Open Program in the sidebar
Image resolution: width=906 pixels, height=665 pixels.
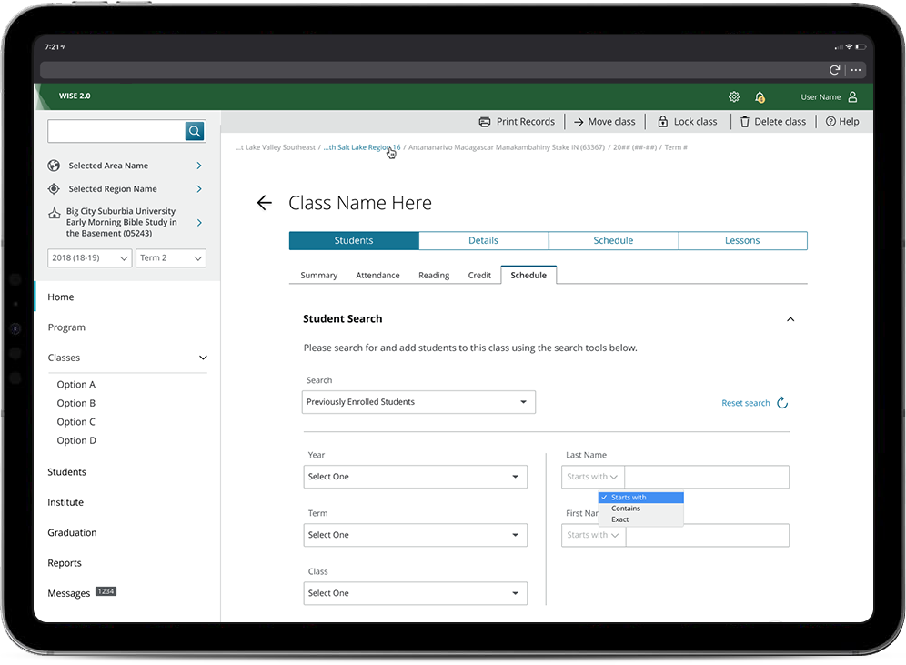point(66,327)
